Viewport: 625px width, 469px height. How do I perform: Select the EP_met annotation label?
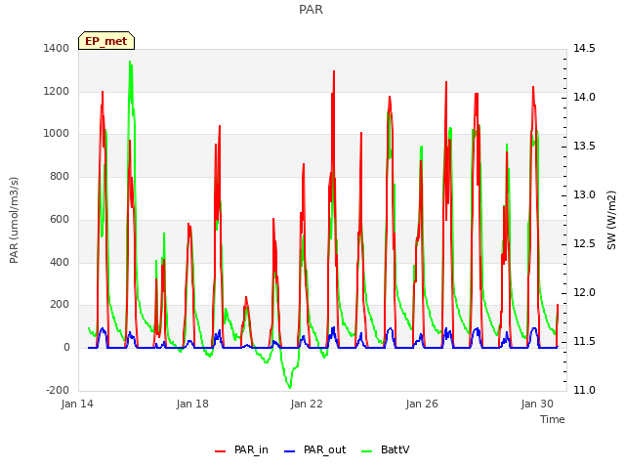[106, 41]
